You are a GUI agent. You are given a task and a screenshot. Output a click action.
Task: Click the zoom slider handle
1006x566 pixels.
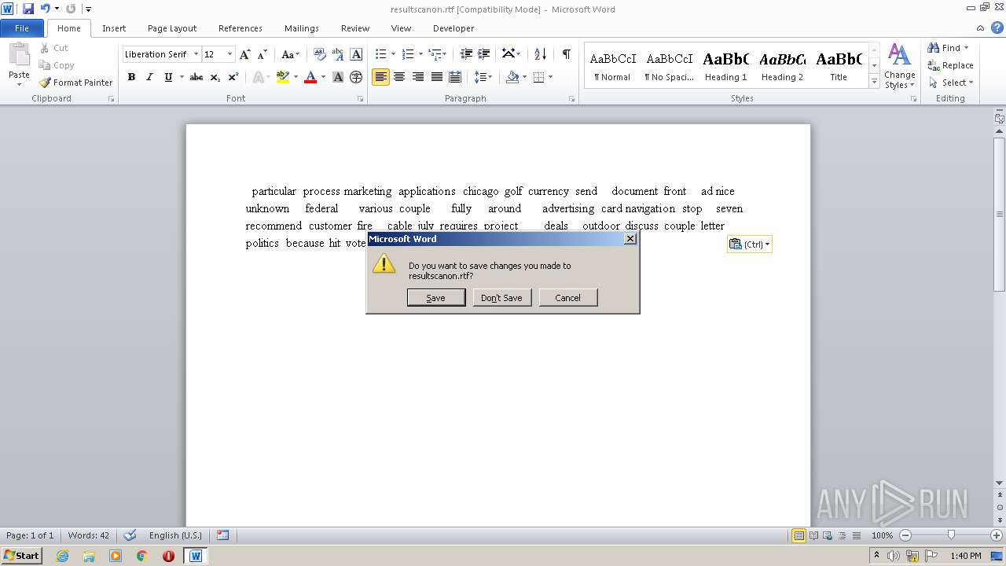(x=951, y=535)
